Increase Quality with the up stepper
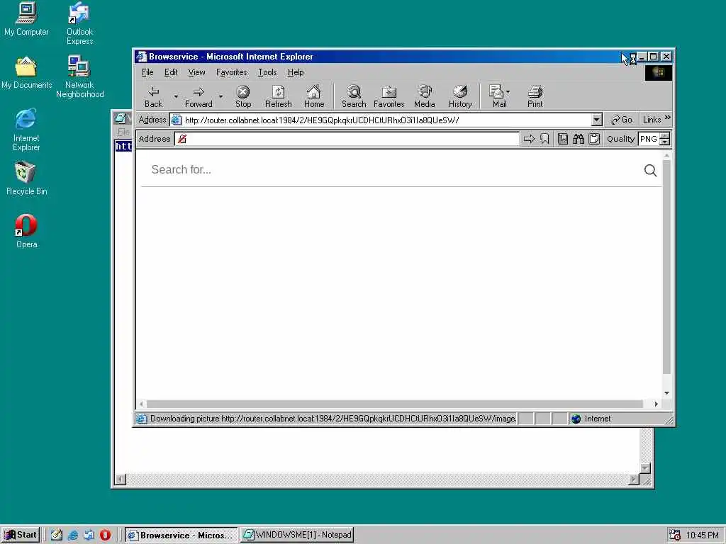Viewport: 726px width, 544px height. coord(665,135)
